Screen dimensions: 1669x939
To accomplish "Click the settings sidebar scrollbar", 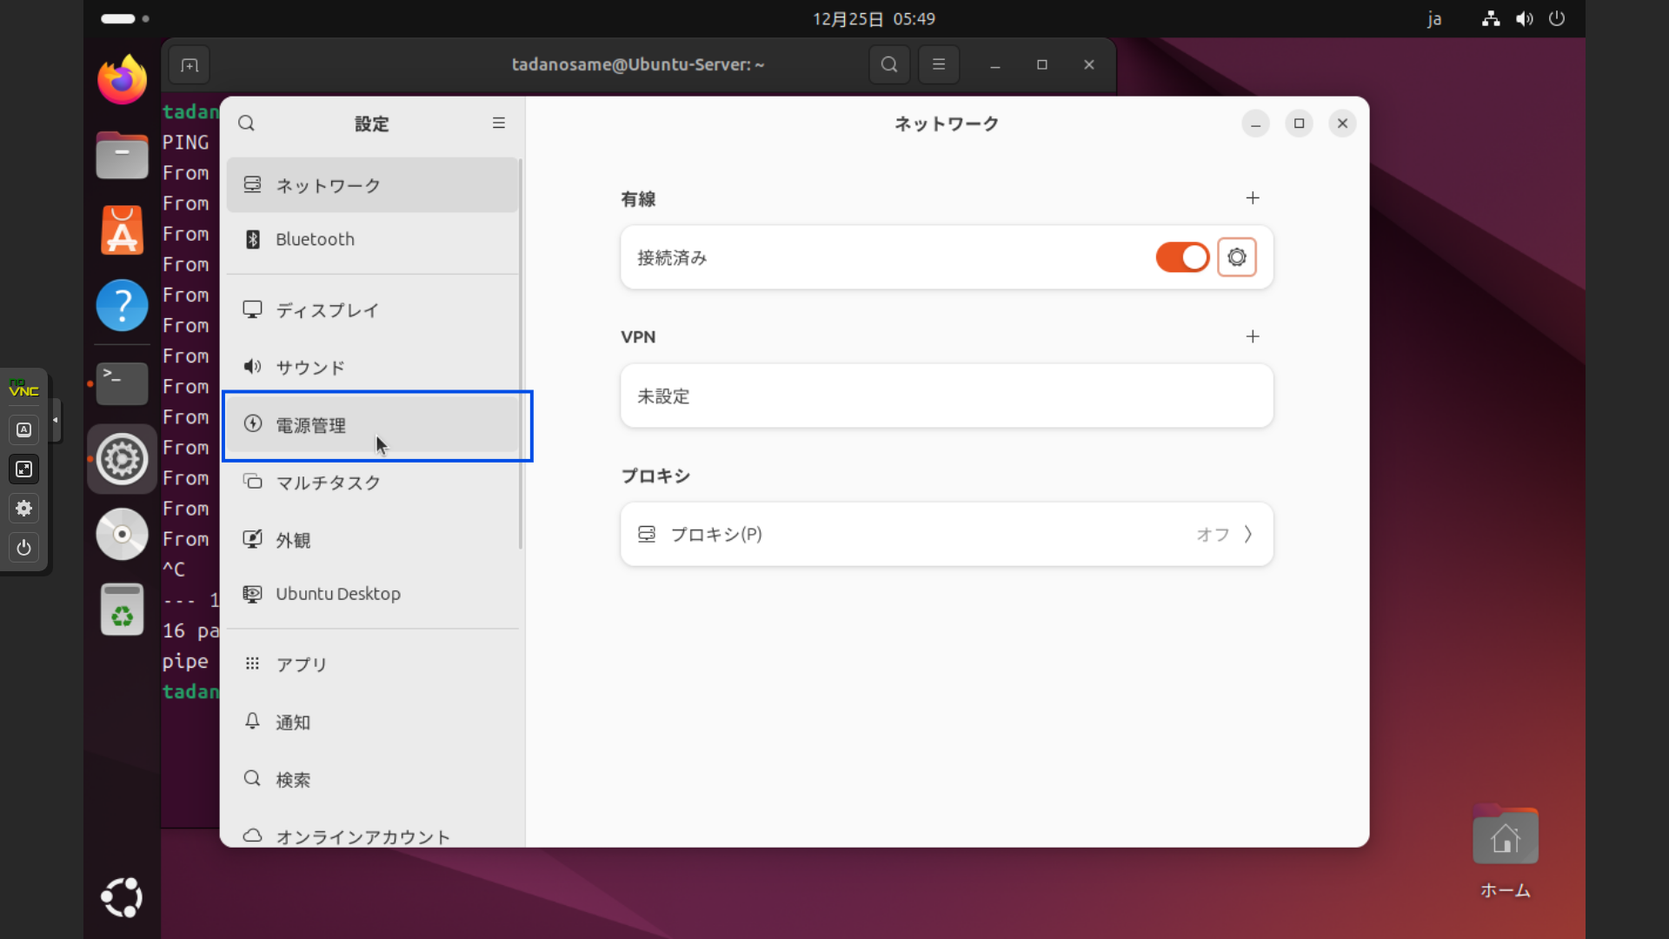I will 521,355.
